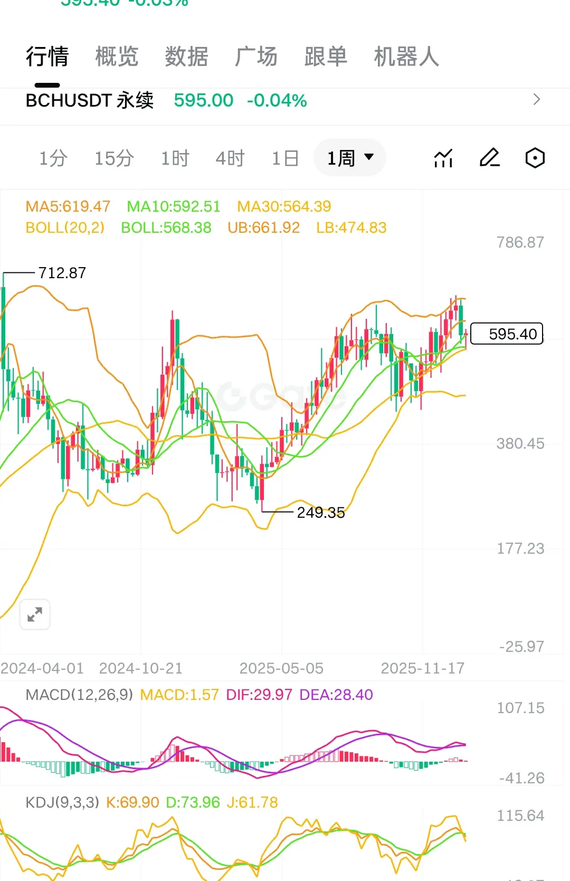570x881 pixels.
Task: Select the drawing pencil tool icon
Action: click(x=489, y=158)
